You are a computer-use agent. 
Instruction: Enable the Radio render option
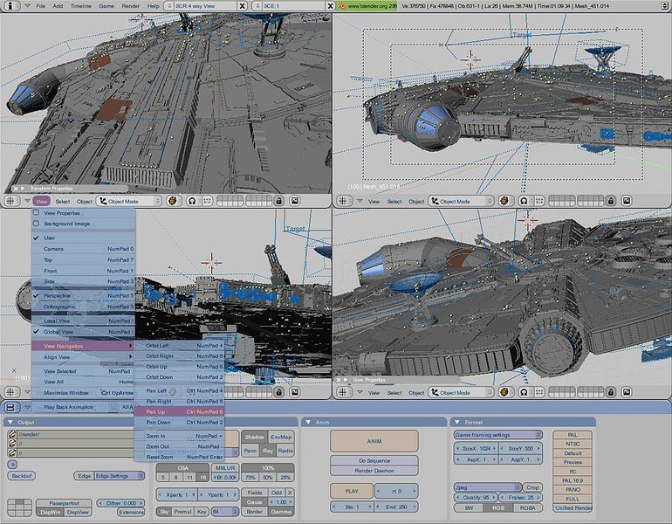point(285,451)
